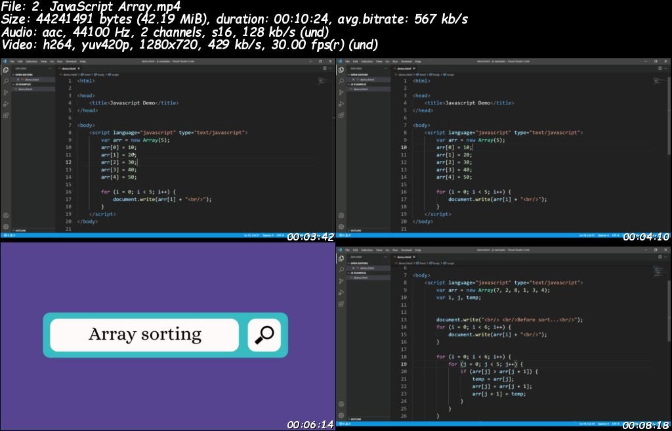Click minimap preview in the 00:03:42 frame

coord(325,81)
